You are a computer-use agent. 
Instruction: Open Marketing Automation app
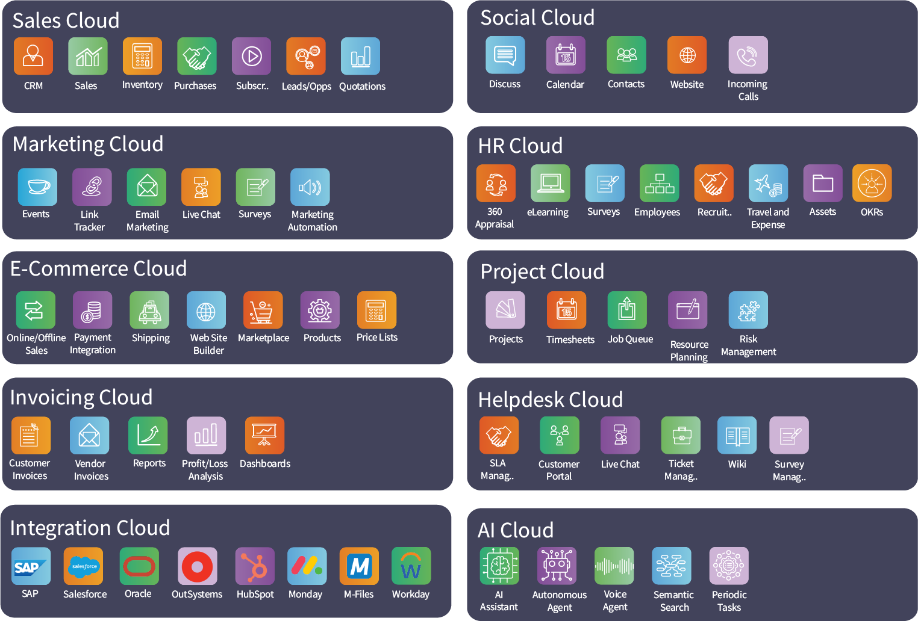(310, 187)
